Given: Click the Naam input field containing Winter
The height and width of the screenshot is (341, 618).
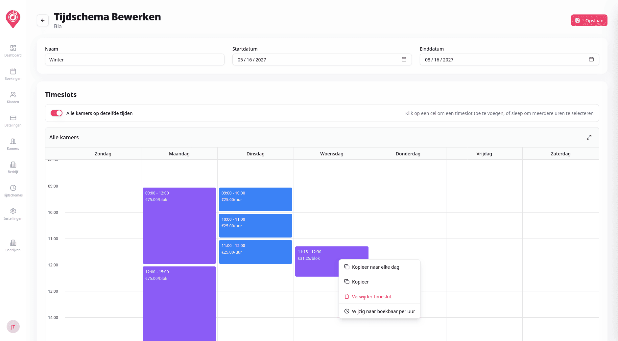Looking at the screenshot, I should tap(135, 59).
